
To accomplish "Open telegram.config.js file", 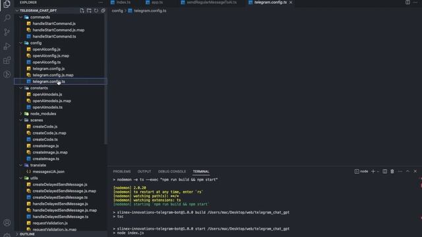I will 48,68.
